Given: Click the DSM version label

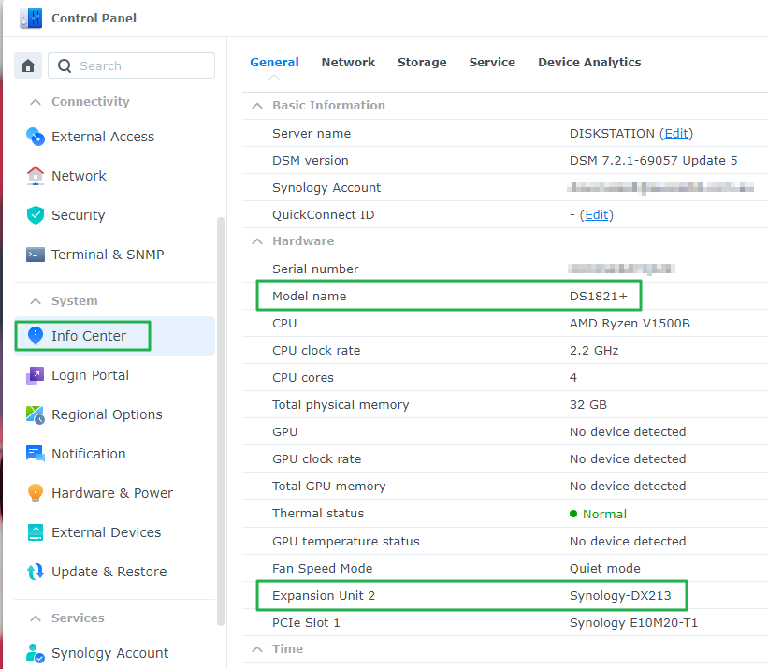Looking at the screenshot, I should click(310, 161).
